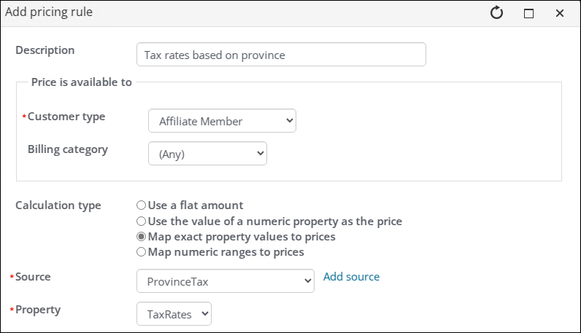This screenshot has height=333, width=581.
Task: Click the Source field label
Action: 33,277
